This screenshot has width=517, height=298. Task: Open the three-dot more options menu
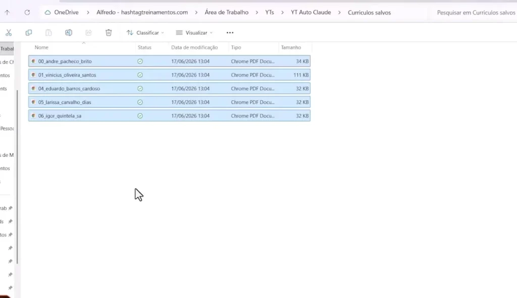tap(230, 33)
